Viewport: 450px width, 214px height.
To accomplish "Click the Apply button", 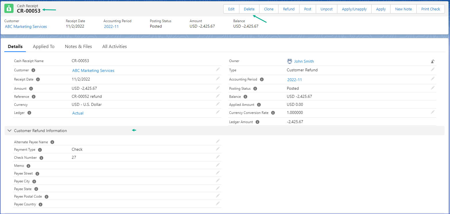I will click(x=381, y=9).
